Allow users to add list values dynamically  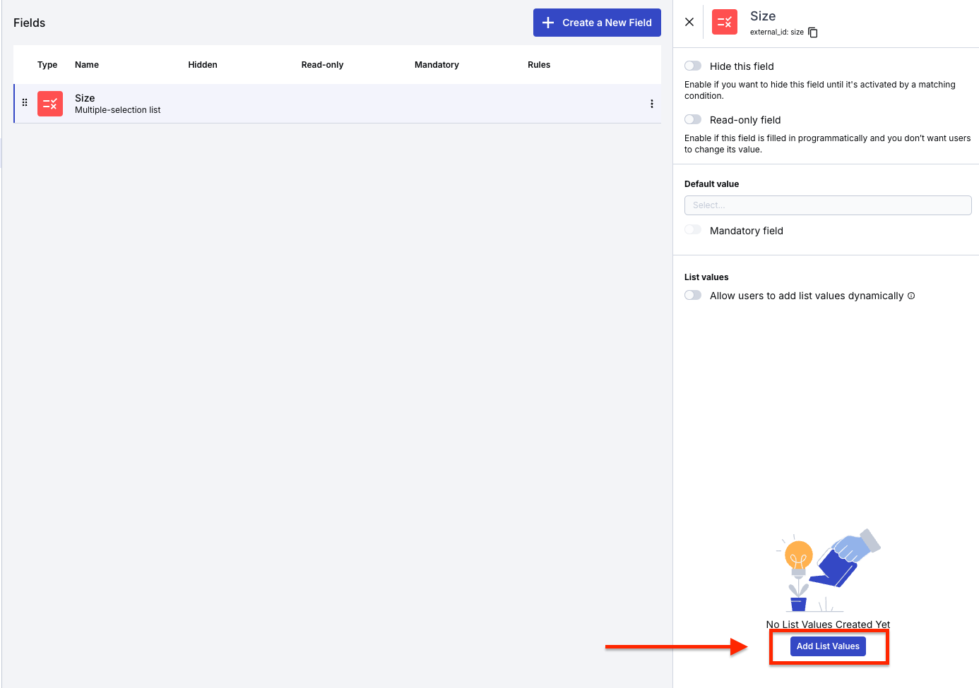[x=693, y=295]
